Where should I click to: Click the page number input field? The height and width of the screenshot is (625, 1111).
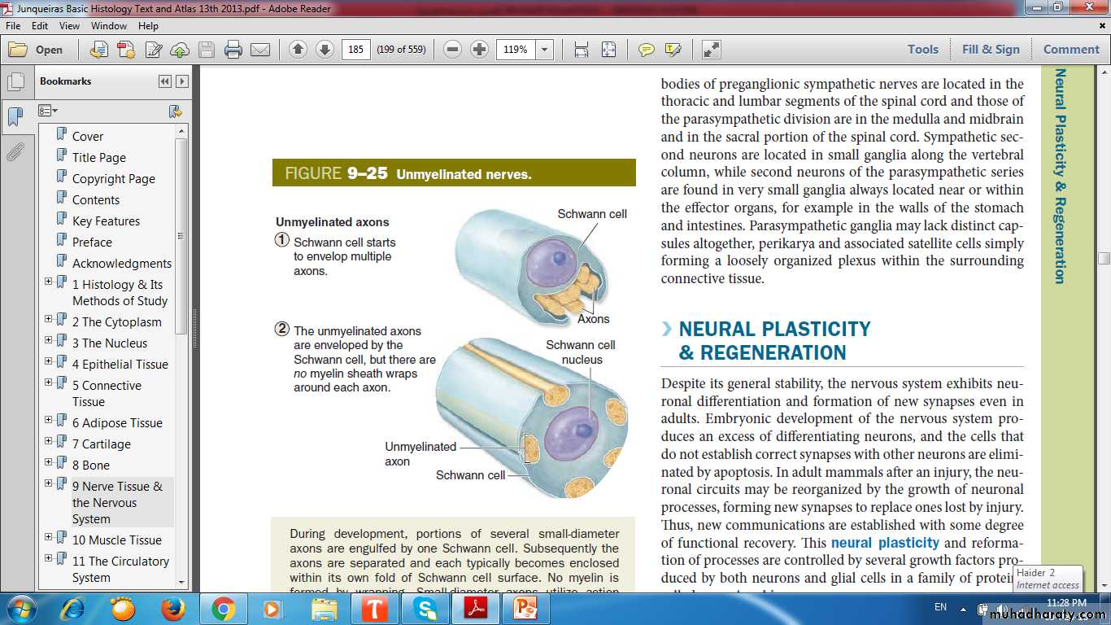click(355, 50)
